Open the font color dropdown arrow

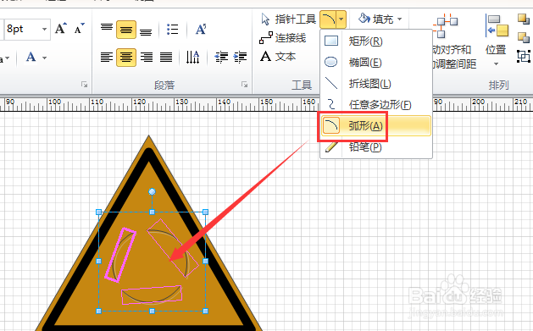pyautogui.click(x=45, y=58)
